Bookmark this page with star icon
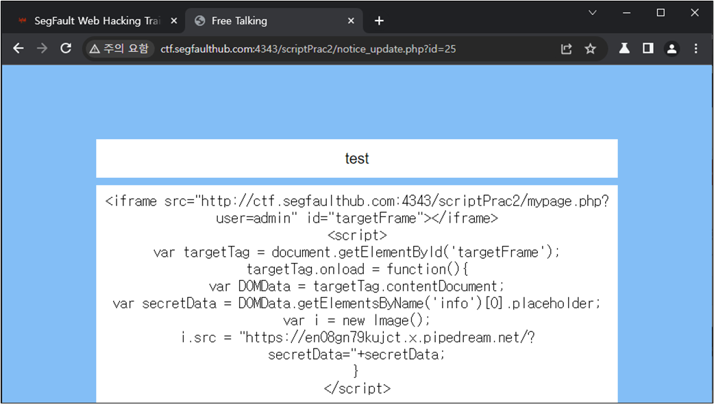This screenshot has width=714, height=404. click(590, 49)
